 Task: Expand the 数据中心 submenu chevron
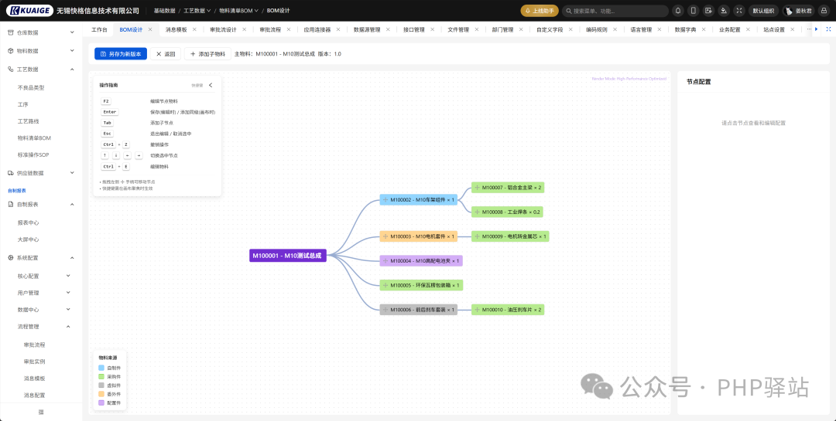point(68,309)
